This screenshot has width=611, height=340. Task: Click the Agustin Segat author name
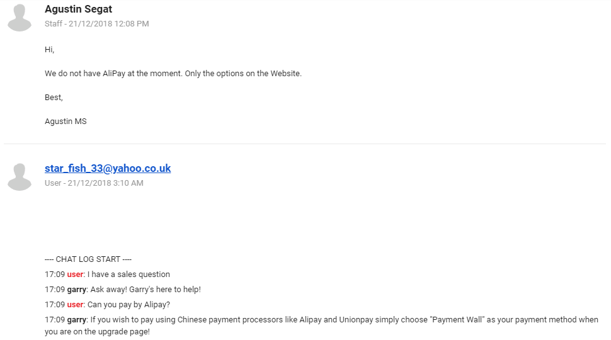79,9
